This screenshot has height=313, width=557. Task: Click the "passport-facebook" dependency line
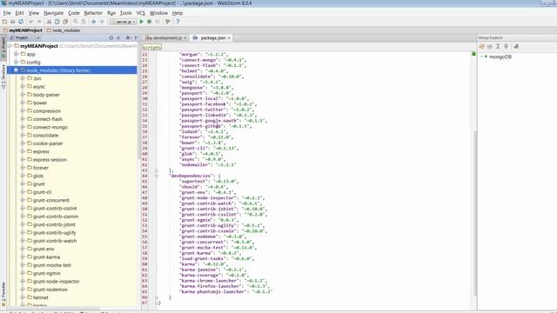pyautogui.click(x=218, y=104)
